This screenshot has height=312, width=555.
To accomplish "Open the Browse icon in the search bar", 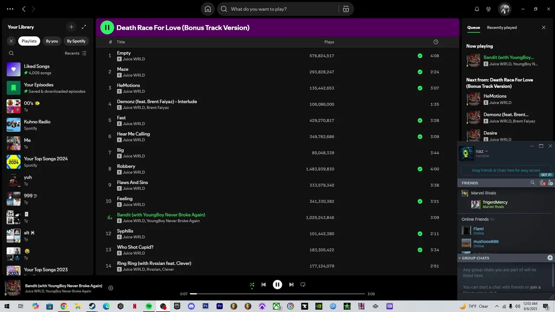I will (346, 9).
